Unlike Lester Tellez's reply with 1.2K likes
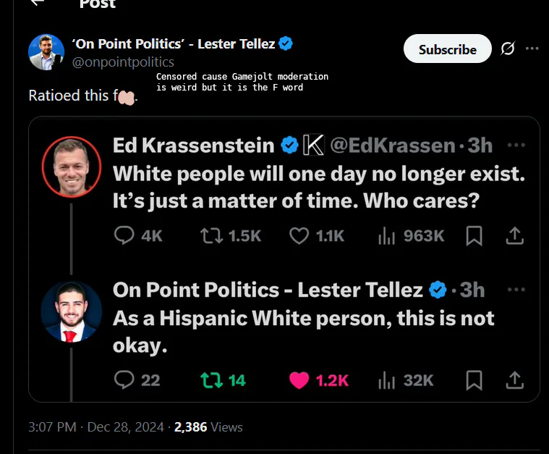The height and width of the screenshot is (454, 549). 299,379
